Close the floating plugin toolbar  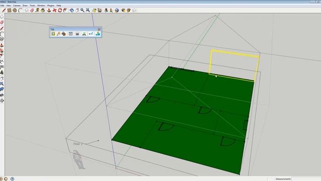coord(99,29)
